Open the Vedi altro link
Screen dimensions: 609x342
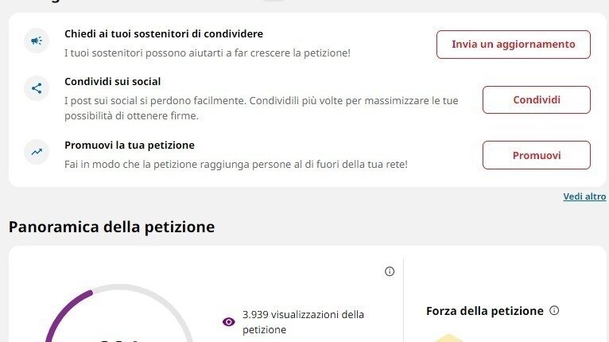point(584,196)
